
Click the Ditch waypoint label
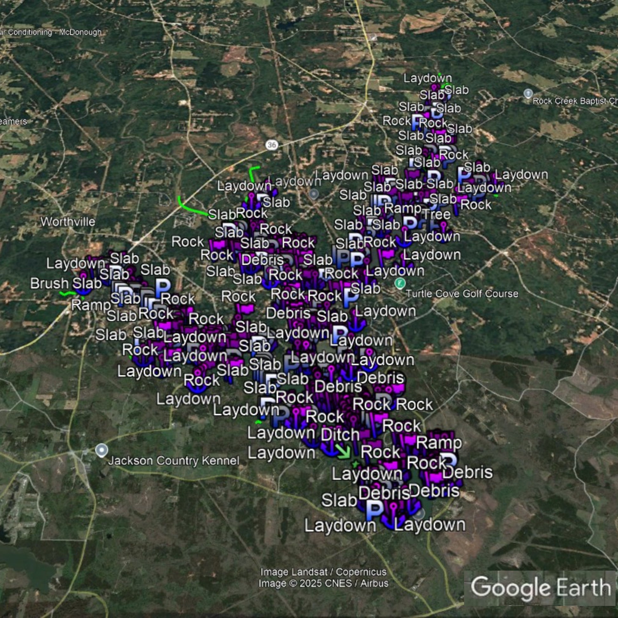(x=340, y=435)
